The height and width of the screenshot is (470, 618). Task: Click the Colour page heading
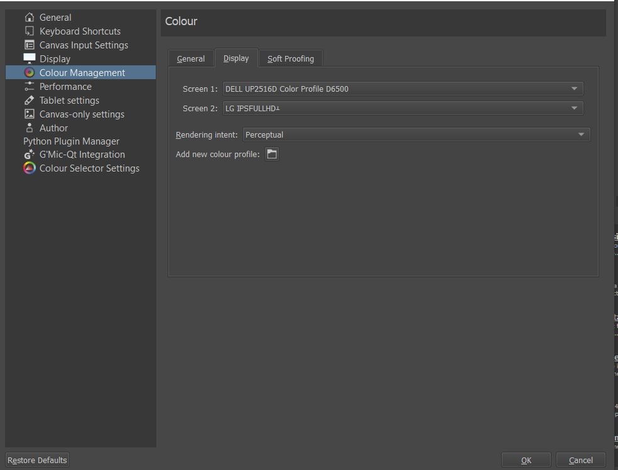[x=181, y=21]
